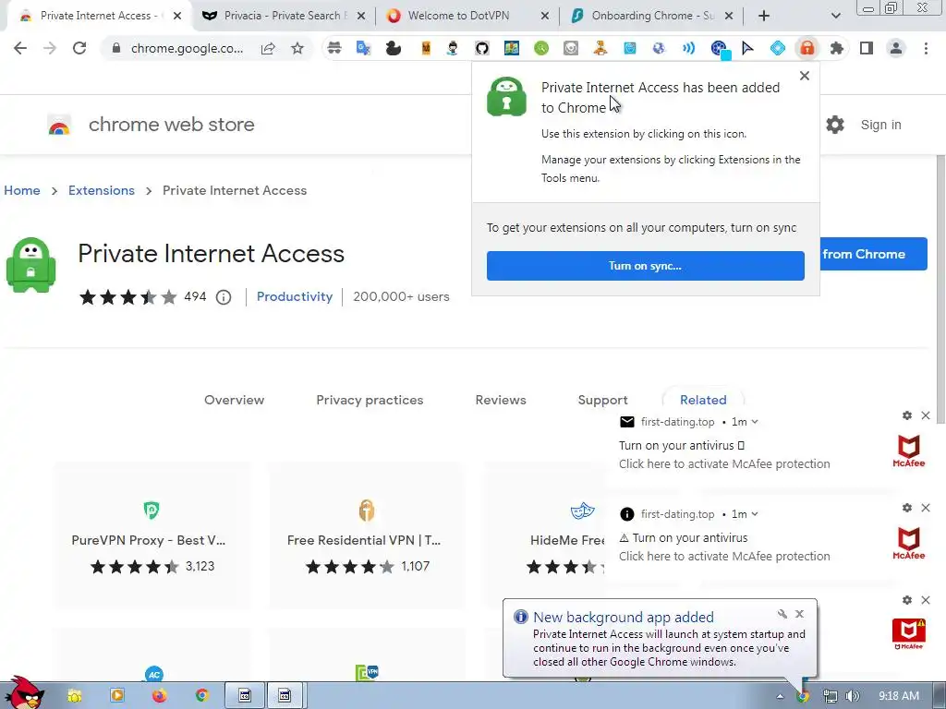Open settings gear of second first-dating.top notification
946x709 pixels.
[x=907, y=508]
